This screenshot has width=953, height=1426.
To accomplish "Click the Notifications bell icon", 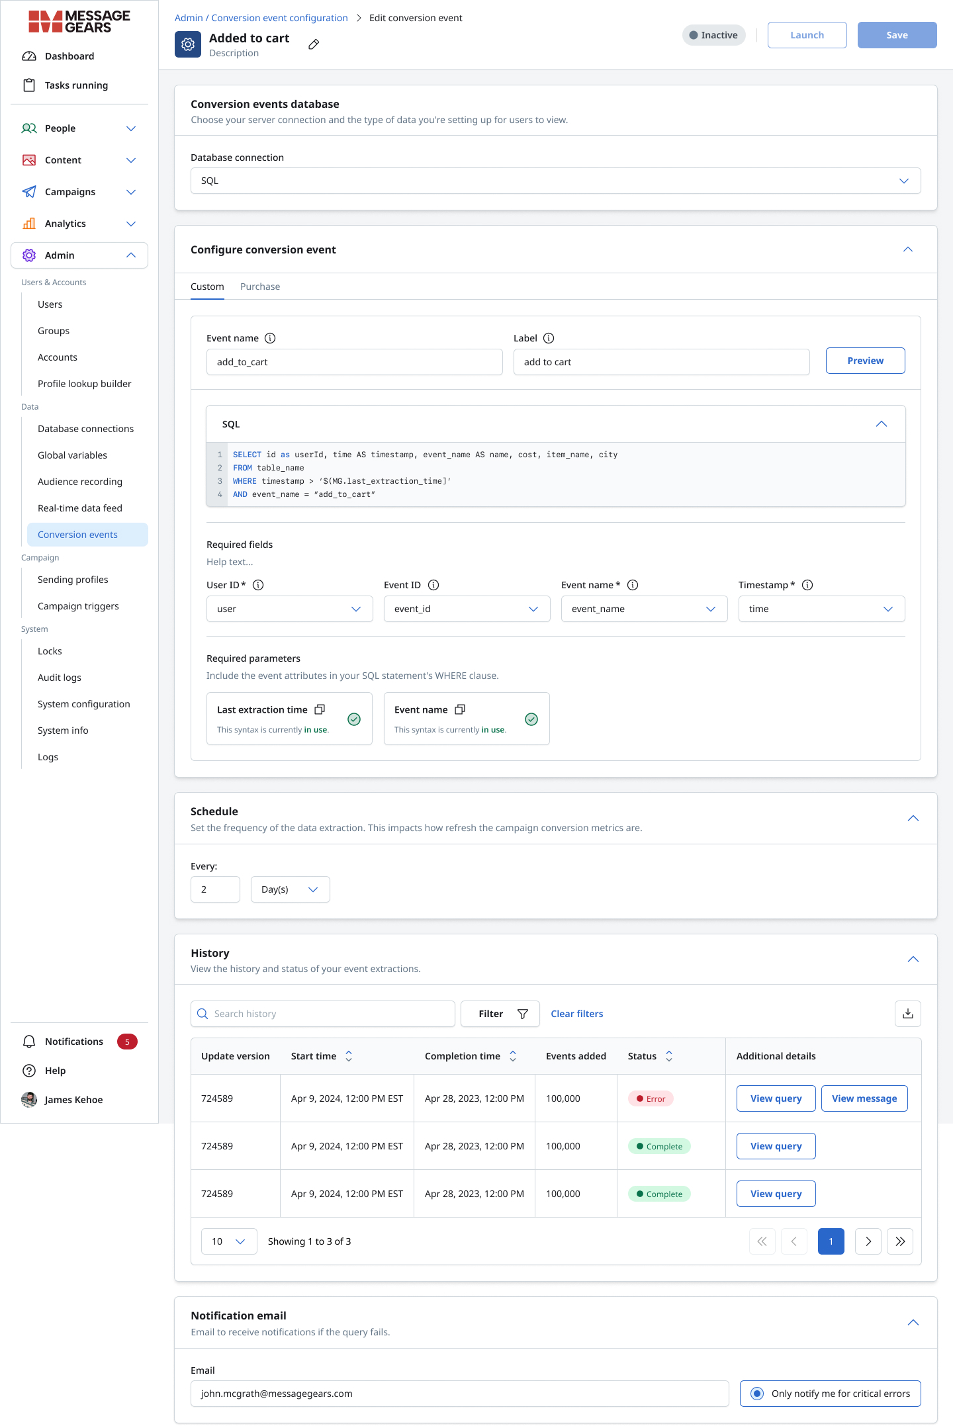I will pos(29,1042).
